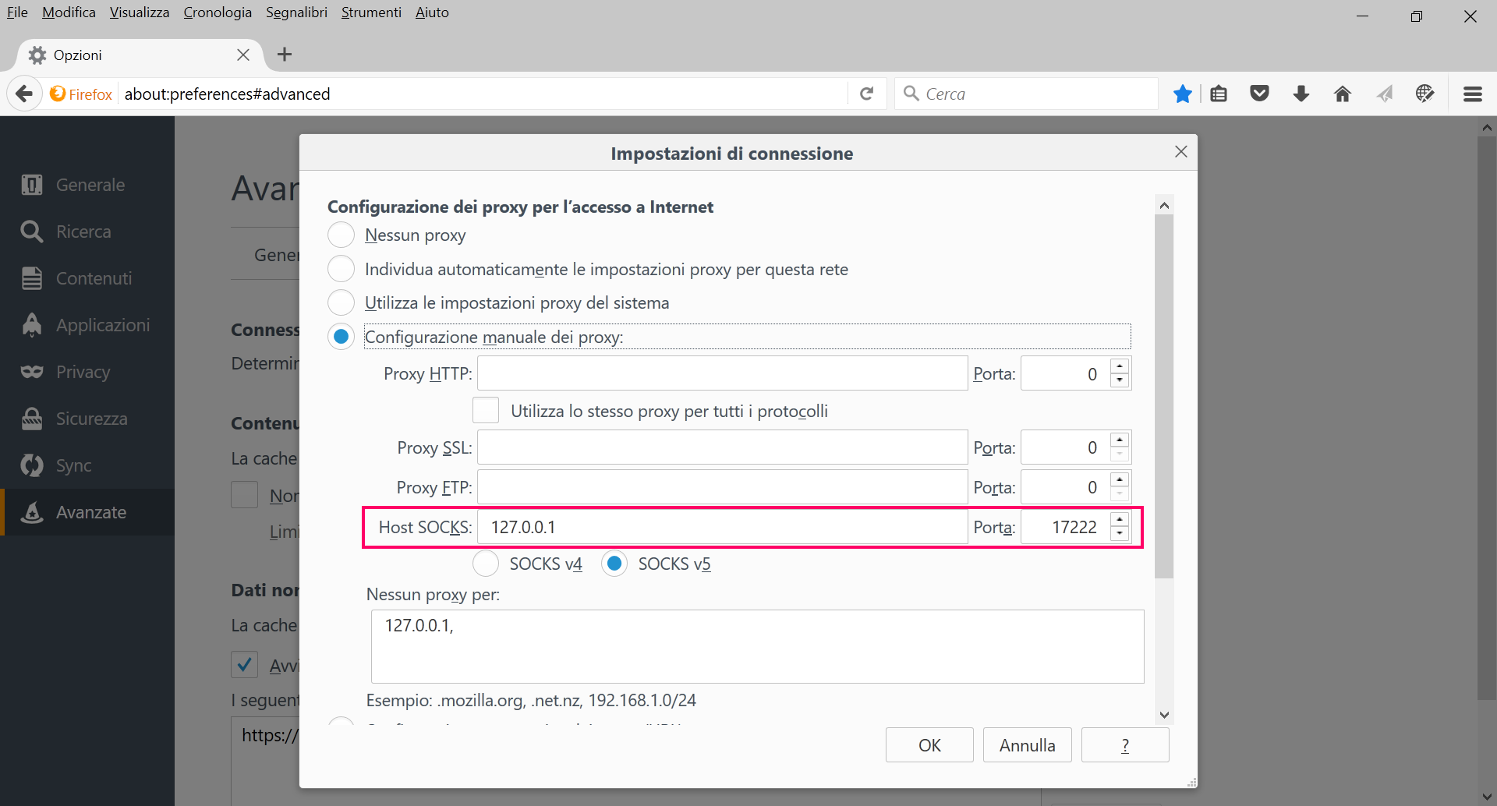Open the downloads arrow icon
Viewport: 1497px width, 806px height.
pyautogui.click(x=1301, y=94)
